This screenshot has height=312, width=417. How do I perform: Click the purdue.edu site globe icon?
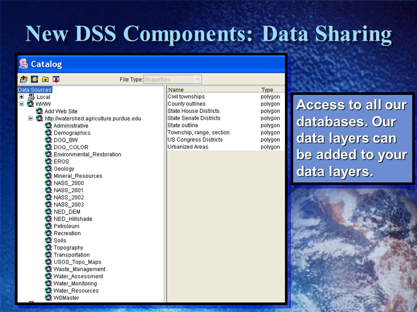click(40, 118)
